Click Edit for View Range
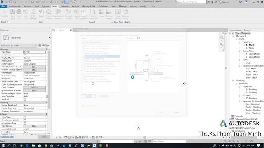This screenshot has height=148, width=264. coord(34,126)
